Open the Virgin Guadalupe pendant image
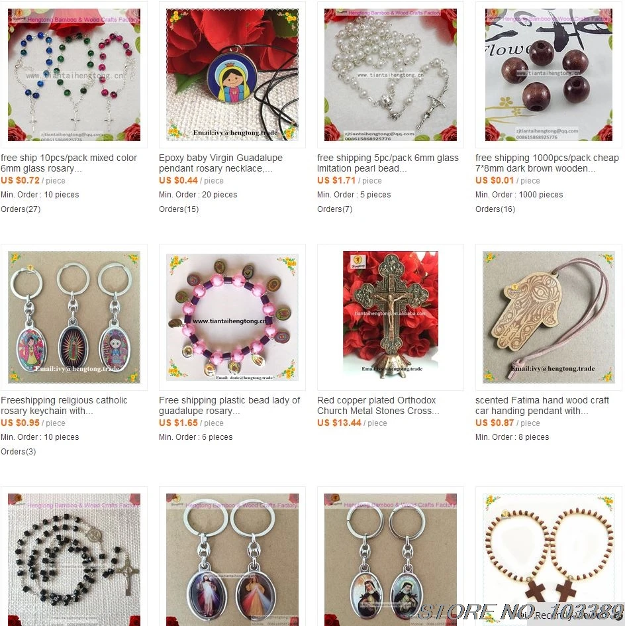 pos(232,75)
